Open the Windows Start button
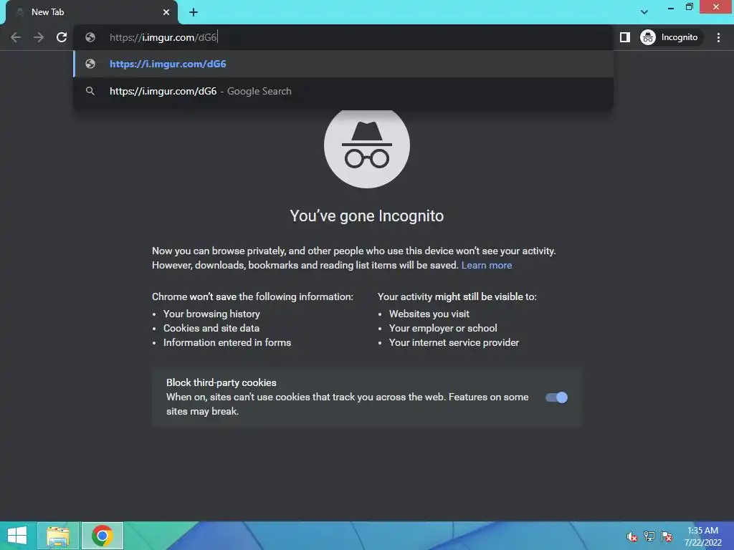This screenshot has height=550, width=734. coord(17,536)
